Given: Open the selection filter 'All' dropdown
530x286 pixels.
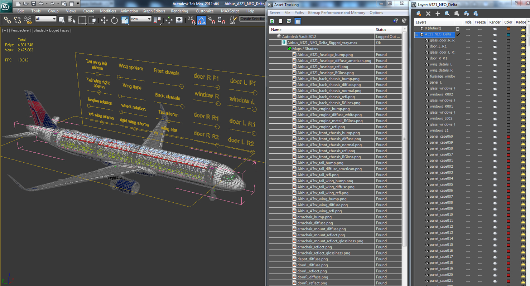Looking at the screenshot, I should click(x=45, y=19).
